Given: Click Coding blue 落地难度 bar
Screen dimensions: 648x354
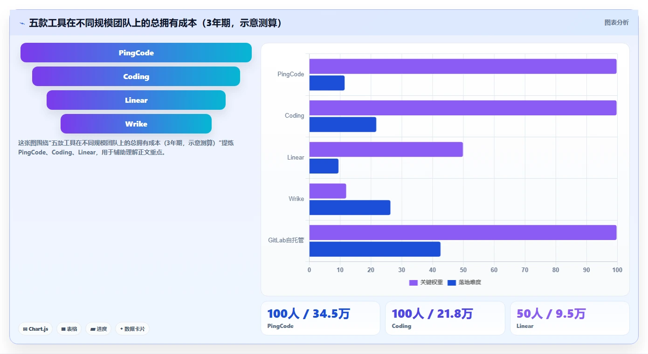Looking at the screenshot, I should coord(343,124).
